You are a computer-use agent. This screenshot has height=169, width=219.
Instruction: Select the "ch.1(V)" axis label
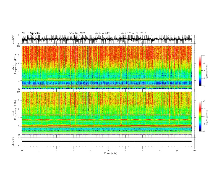13,39
